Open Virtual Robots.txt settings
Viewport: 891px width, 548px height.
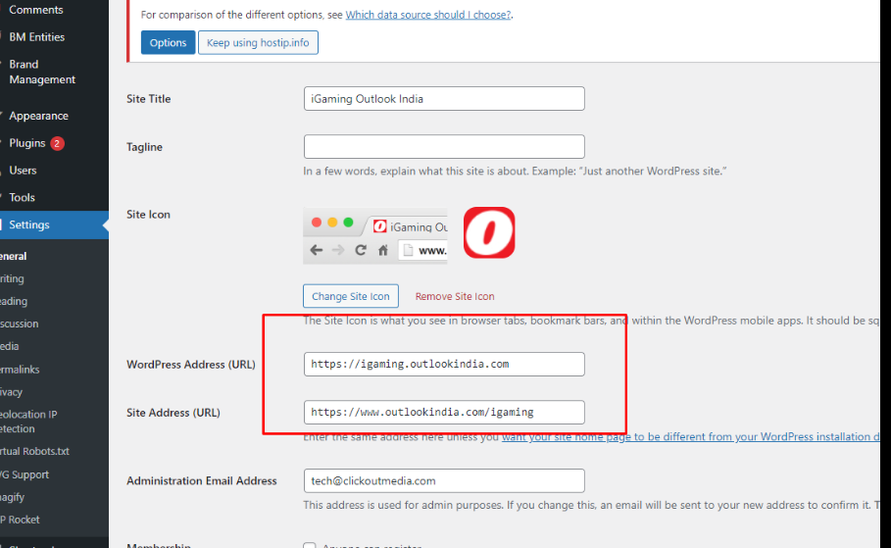click(34, 451)
